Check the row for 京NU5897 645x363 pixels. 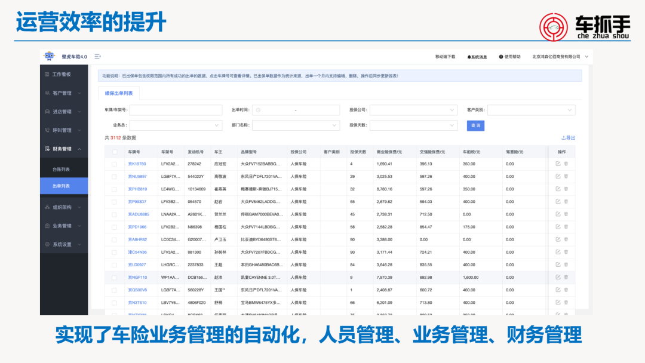[x=114, y=177]
